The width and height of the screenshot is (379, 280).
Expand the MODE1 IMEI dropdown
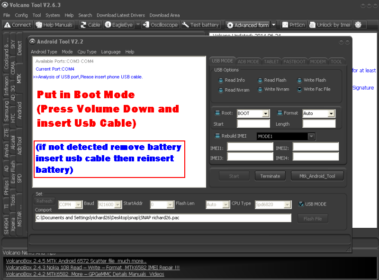tap(311, 137)
